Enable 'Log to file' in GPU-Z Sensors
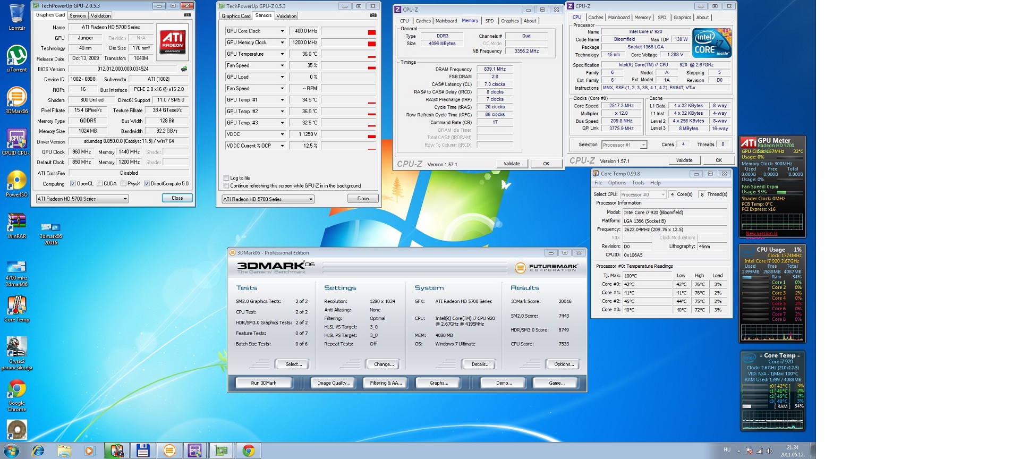 226,178
